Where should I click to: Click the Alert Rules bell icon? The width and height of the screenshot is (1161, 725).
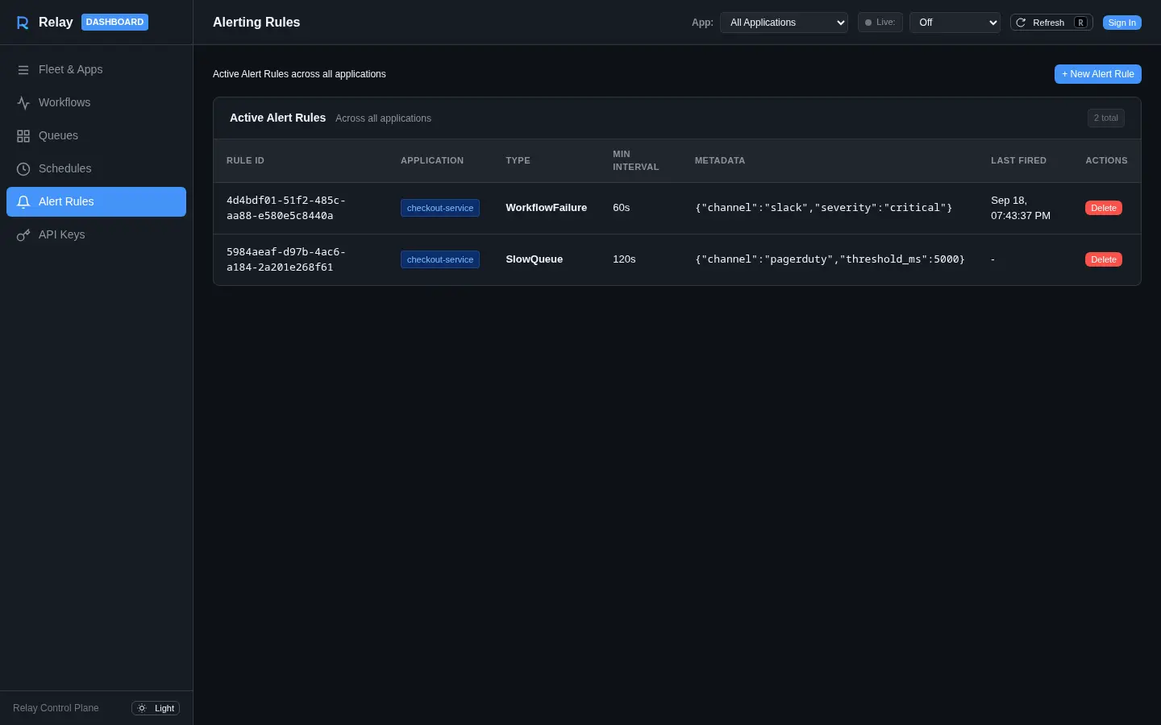tap(23, 202)
